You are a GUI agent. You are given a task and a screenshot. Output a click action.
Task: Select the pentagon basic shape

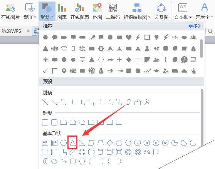click(119, 143)
